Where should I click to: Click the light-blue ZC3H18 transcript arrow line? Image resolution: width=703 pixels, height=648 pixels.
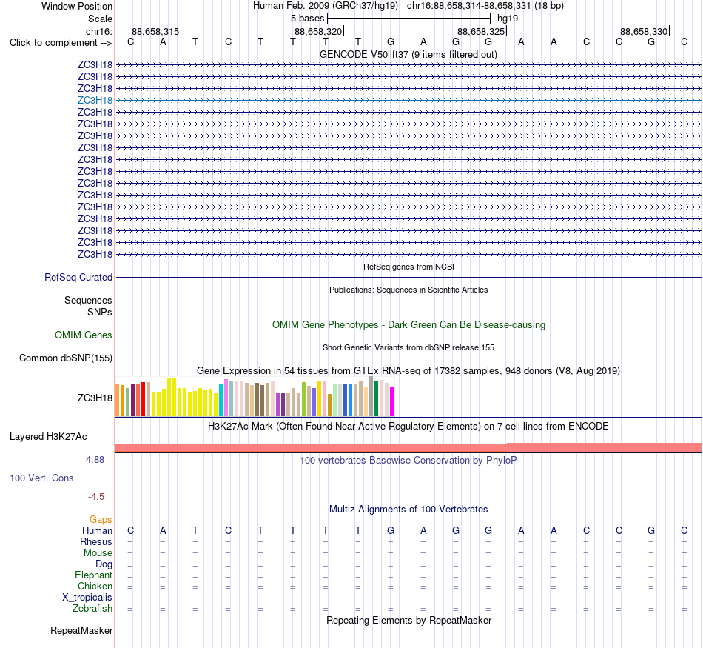point(408,100)
